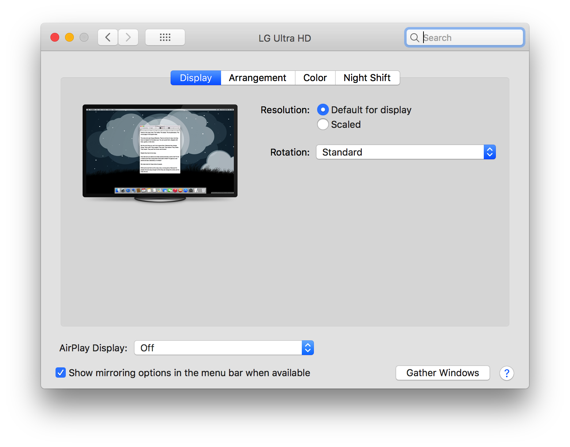Close the window with the red button
The width and height of the screenshot is (570, 447).
pyautogui.click(x=55, y=37)
